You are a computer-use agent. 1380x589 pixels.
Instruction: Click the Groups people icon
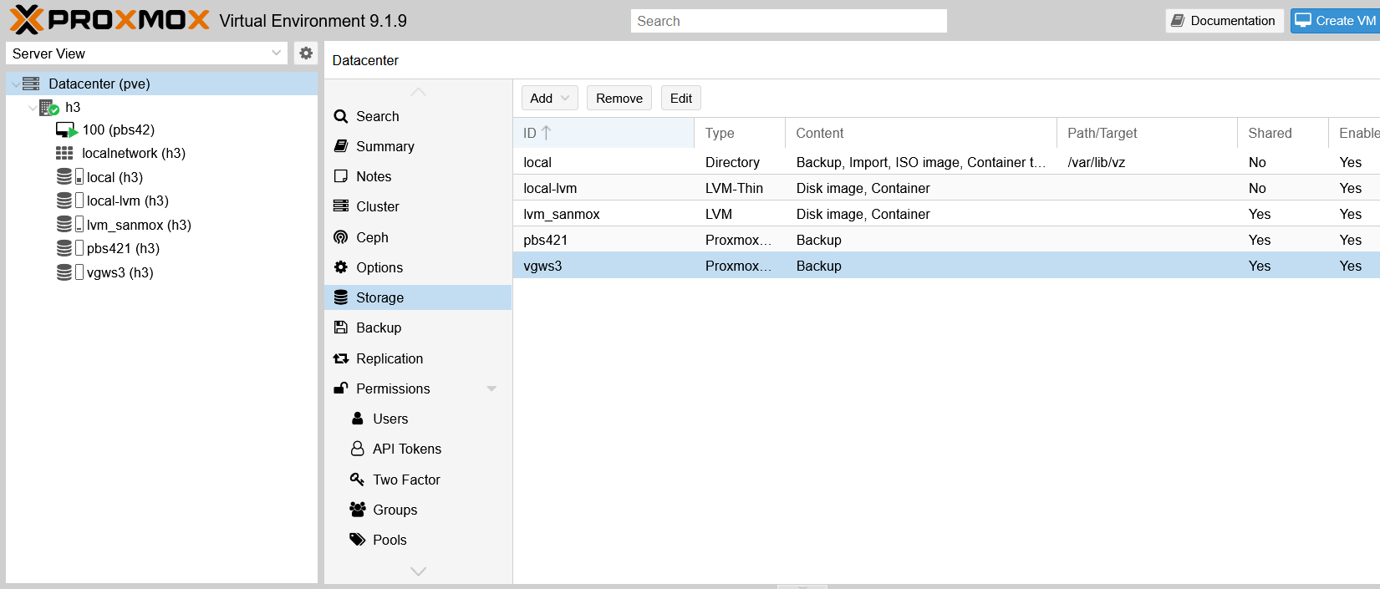tap(358, 510)
